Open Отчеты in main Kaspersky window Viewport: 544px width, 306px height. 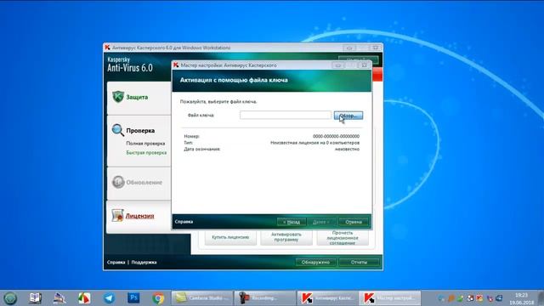(359, 263)
